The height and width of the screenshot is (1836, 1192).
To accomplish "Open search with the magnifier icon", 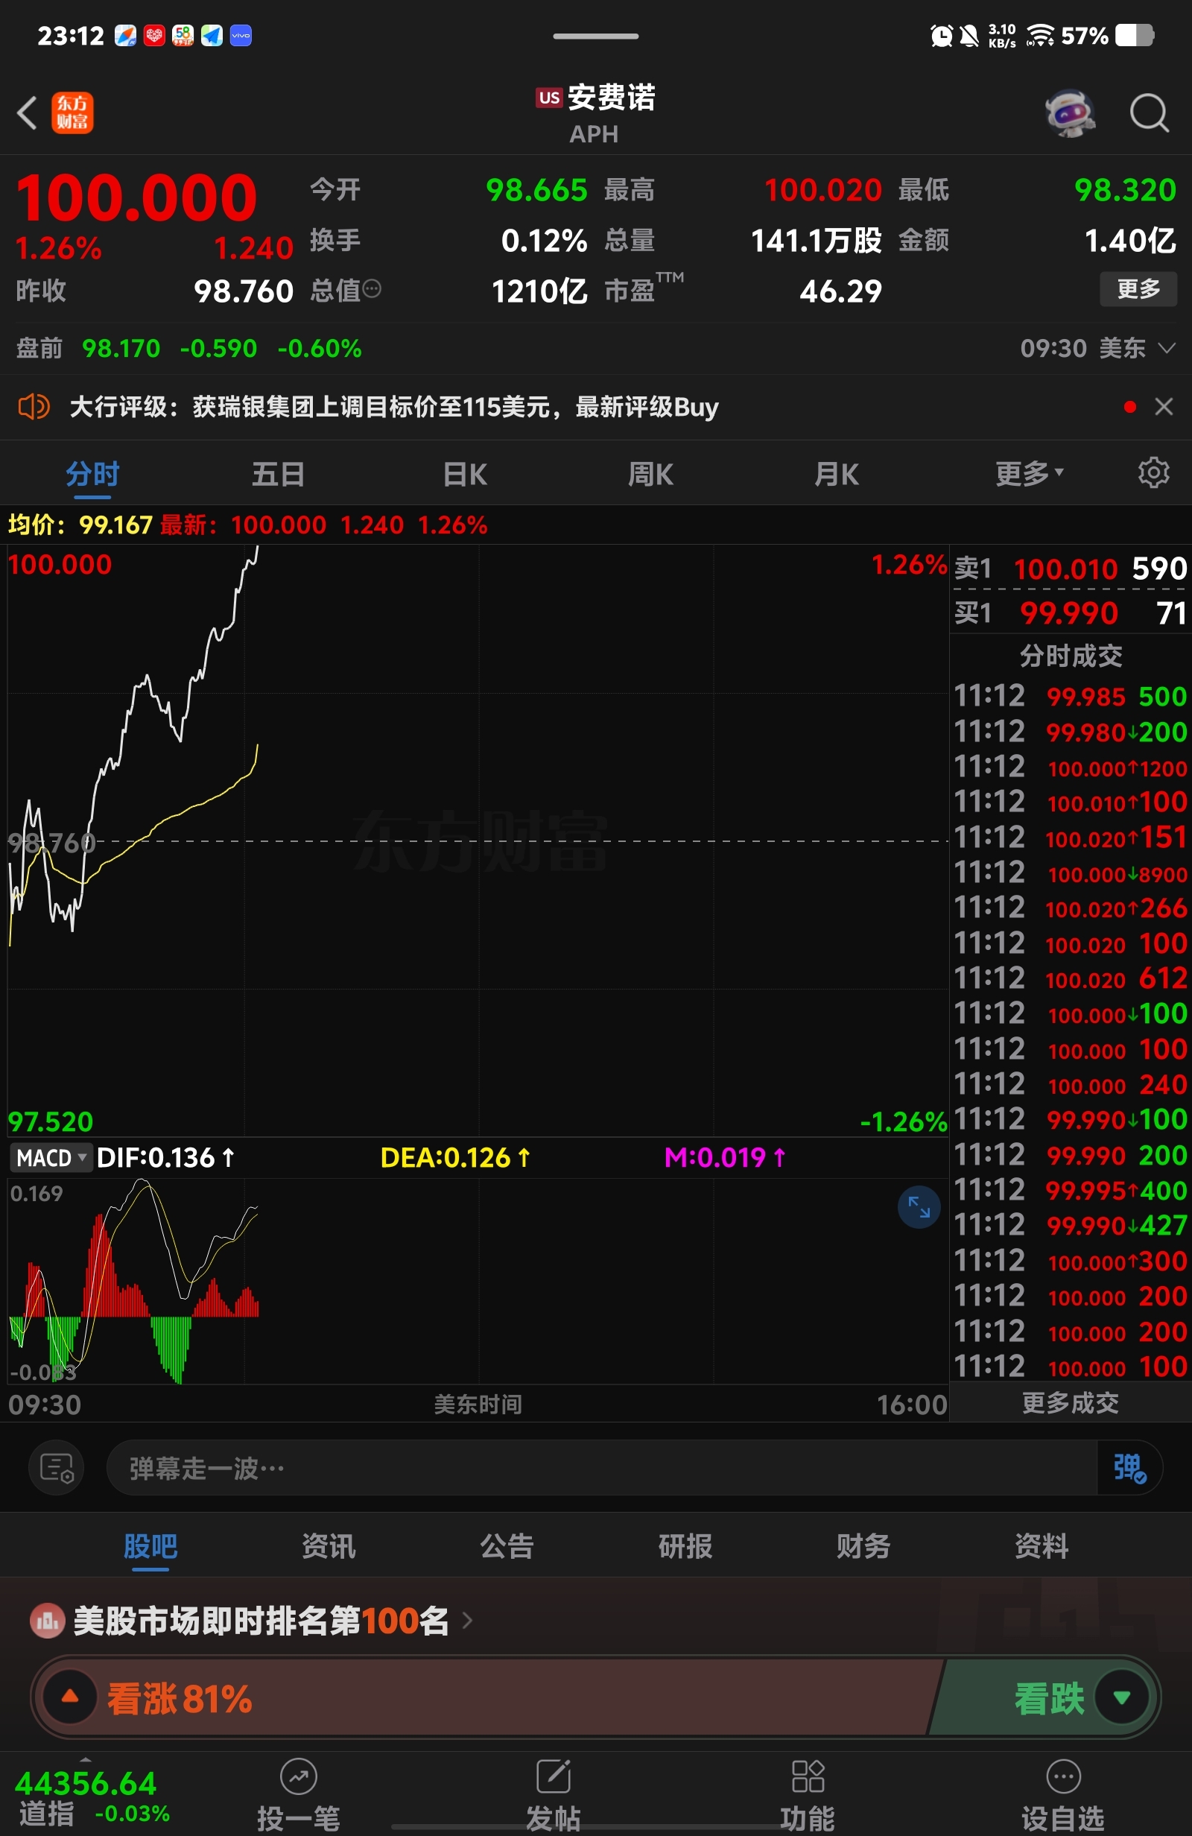I will click(x=1149, y=113).
